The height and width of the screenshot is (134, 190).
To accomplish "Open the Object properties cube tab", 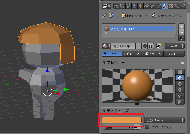I will (x=140, y=6).
